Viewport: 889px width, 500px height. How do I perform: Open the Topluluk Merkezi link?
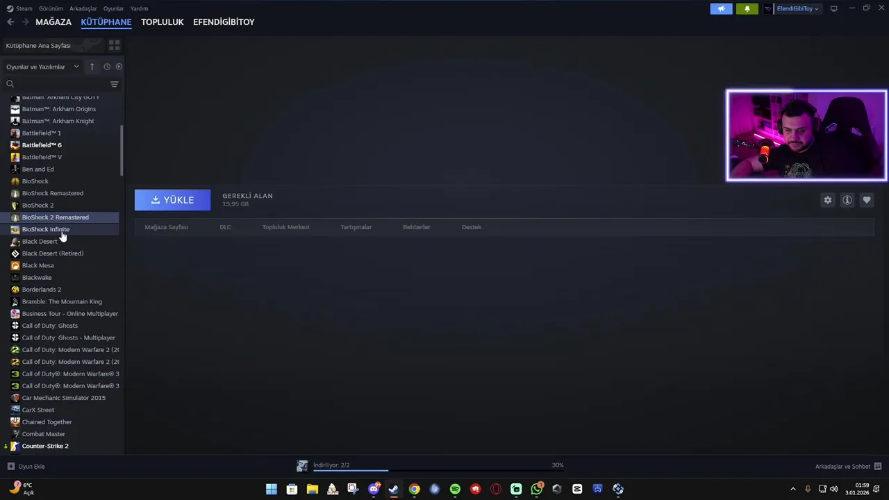pos(285,227)
